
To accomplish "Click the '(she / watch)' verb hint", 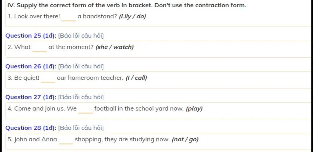I will 115,47.
